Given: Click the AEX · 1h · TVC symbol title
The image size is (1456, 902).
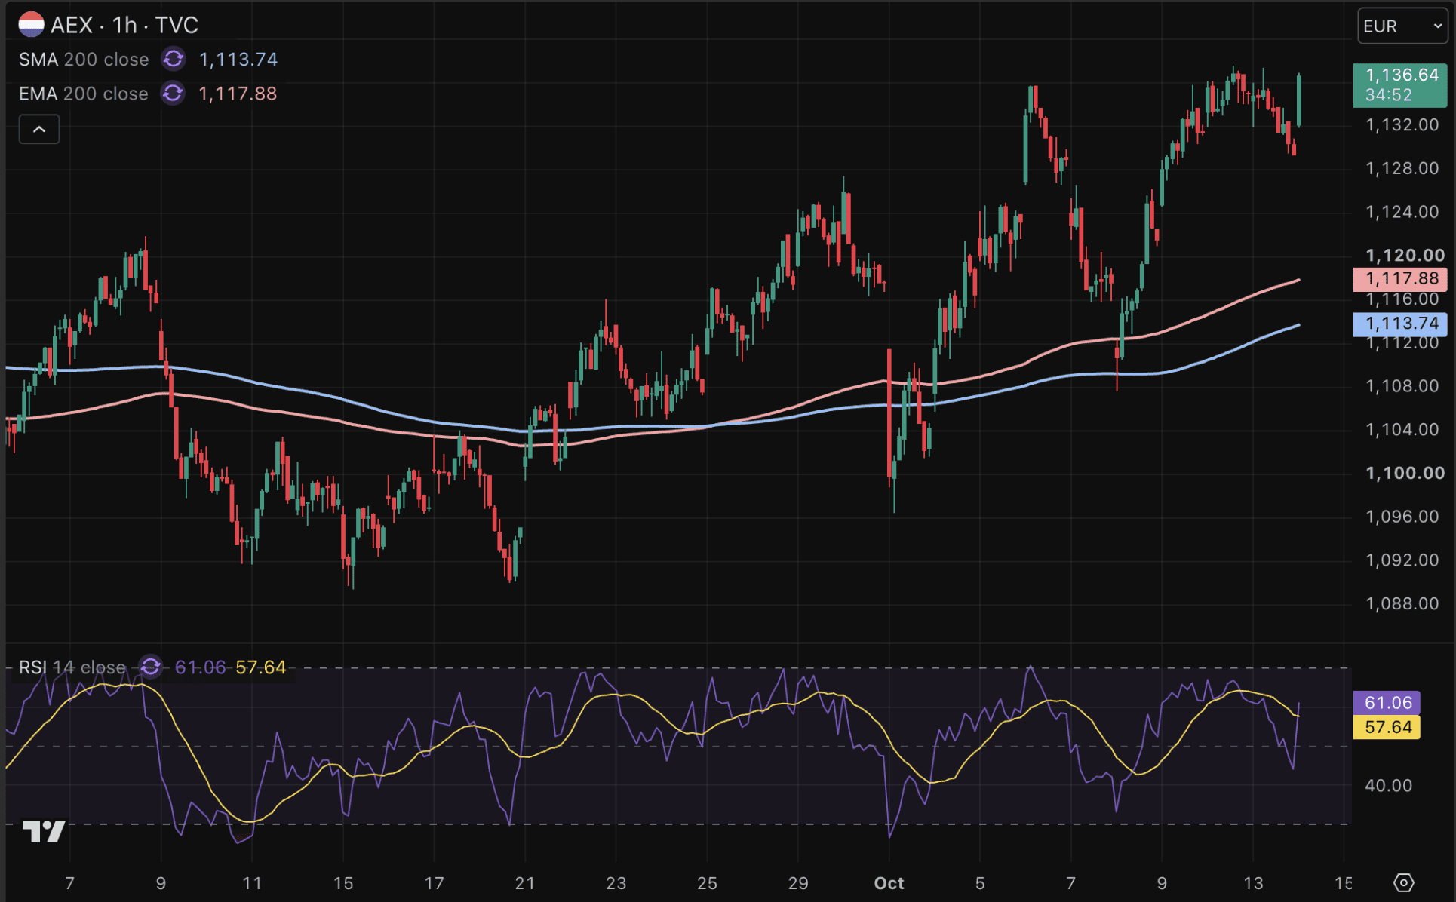Looking at the screenshot, I should [124, 25].
